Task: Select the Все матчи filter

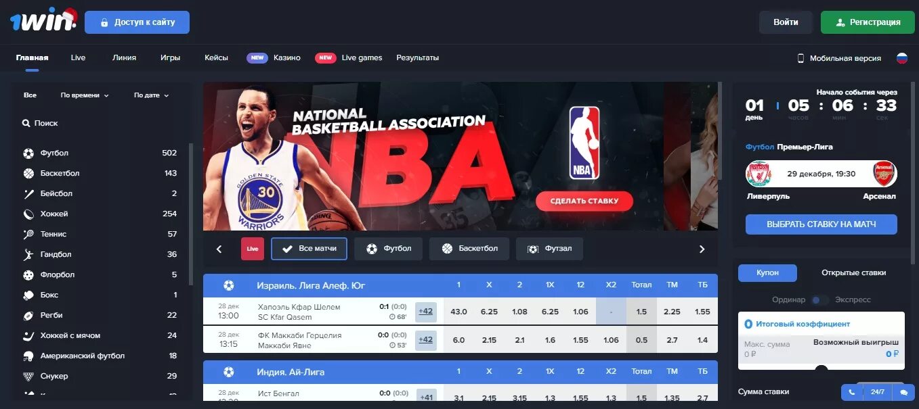Action: (309, 249)
